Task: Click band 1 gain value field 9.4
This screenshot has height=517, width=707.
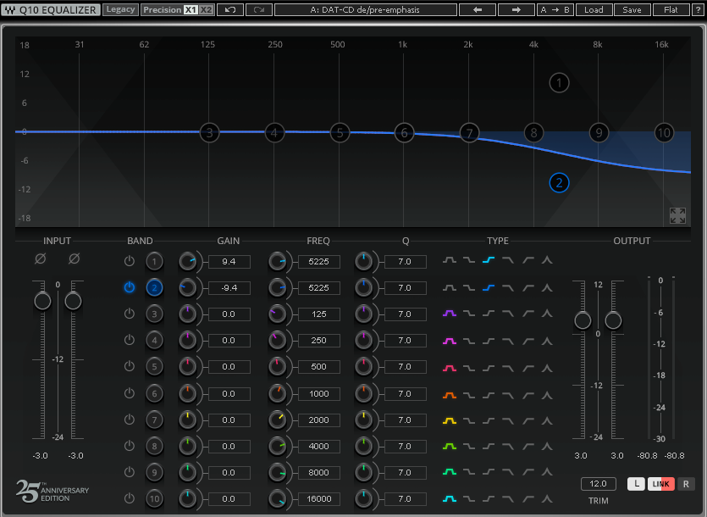Action: [229, 261]
